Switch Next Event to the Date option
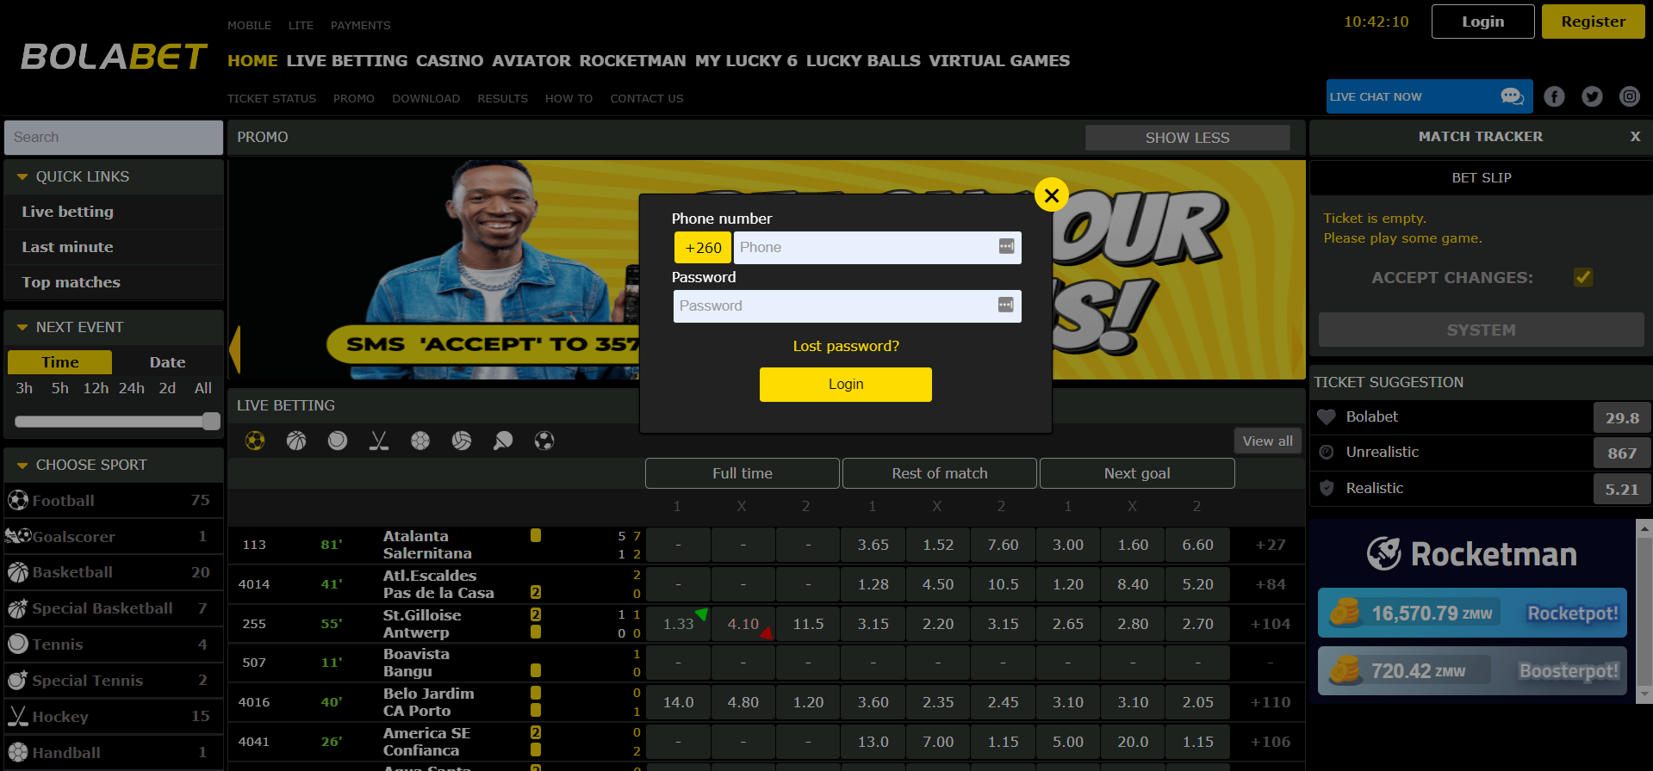This screenshot has width=1653, height=771. point(167,362)
